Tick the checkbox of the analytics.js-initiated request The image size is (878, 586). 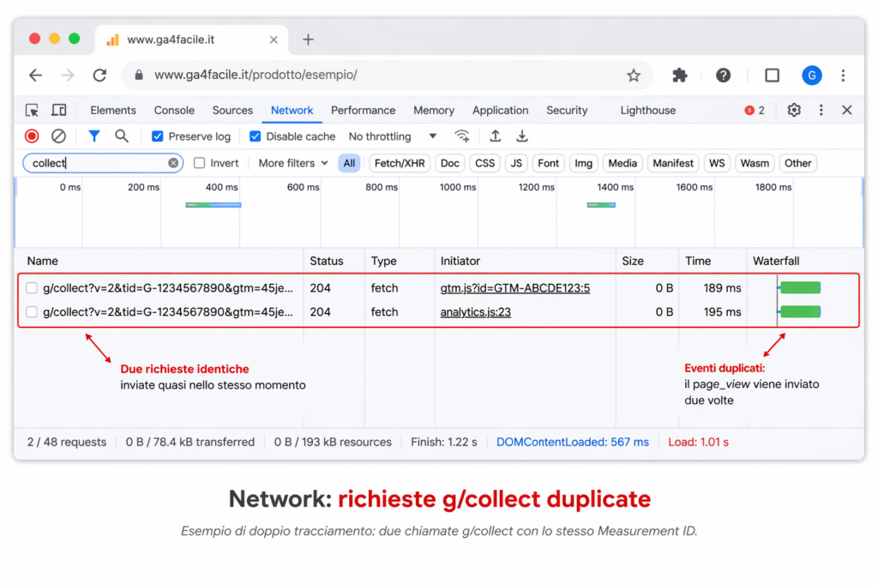(x=32, y=312)
